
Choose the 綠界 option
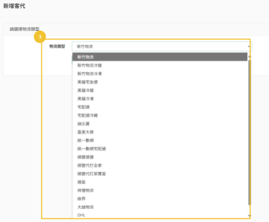pos(160,199)
